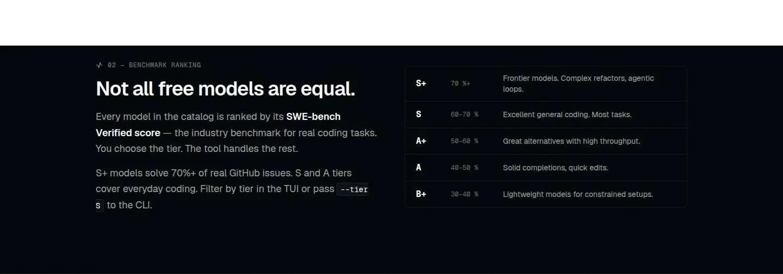Click 'Solid completions, quick edits' text
This screenshot has height=274, width=783.
click(555, 168)
